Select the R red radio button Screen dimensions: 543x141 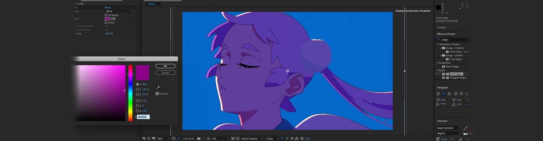pyautogui.click(x=137, y=101)
